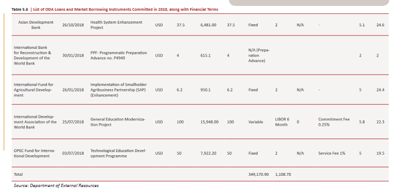This screenshot has width=398, height=194.
Task: Select USD in the Smallholder Agribusiness row
Action: point(159,90)
